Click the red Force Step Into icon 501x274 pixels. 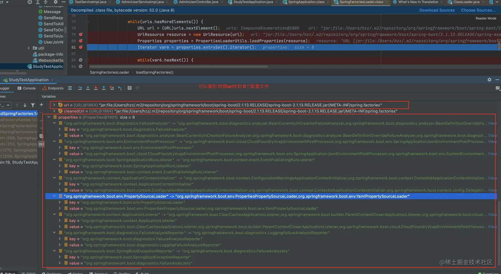[96, 88]
